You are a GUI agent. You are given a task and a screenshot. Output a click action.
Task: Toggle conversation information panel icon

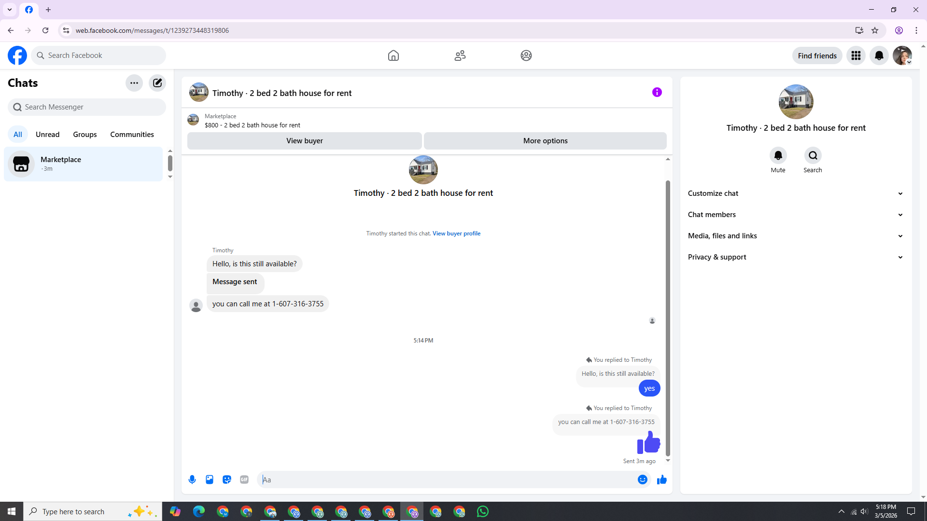pyautogui.click(x=657, y=92)
